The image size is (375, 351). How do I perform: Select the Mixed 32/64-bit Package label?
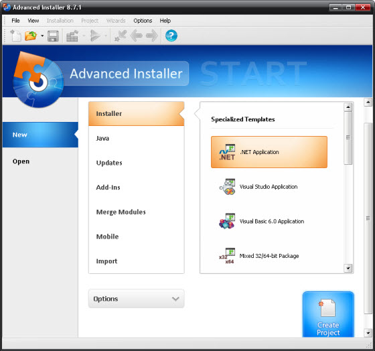(269, 256)
